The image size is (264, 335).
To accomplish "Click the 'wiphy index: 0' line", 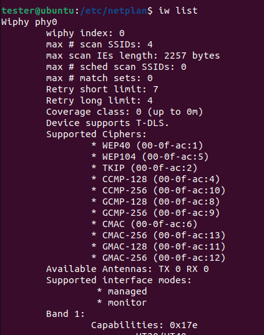I will tap(86, 33).
